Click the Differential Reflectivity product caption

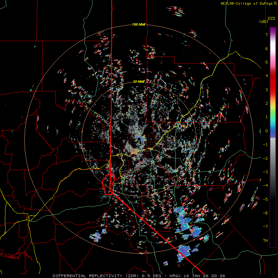pos(139,276)
